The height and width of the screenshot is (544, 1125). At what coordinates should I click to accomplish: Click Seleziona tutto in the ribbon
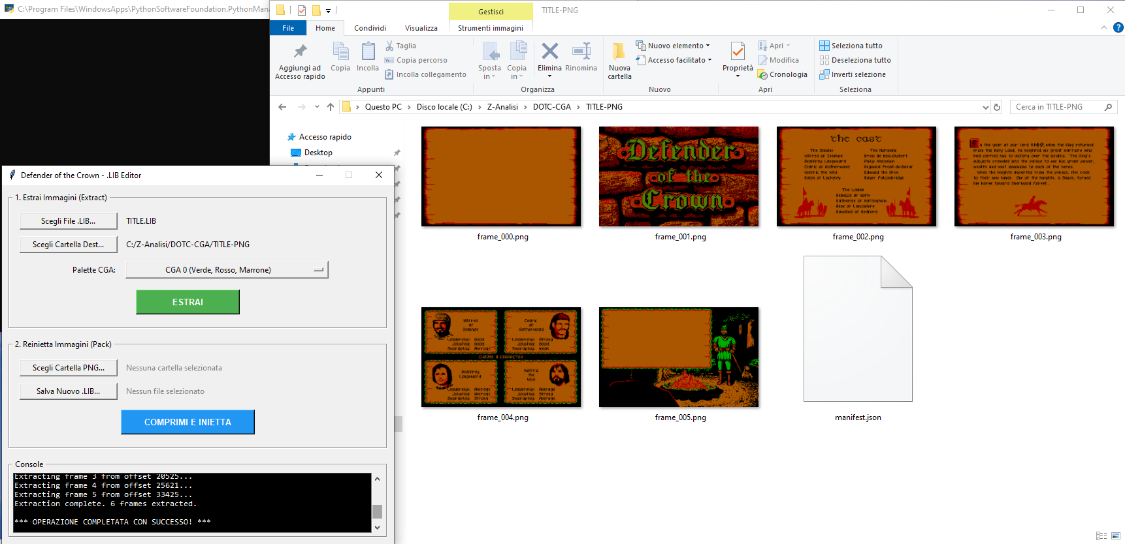coord(851,46)
